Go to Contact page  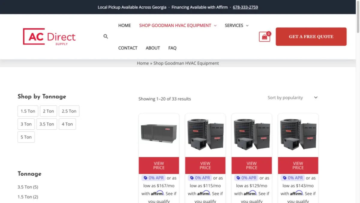128,48
